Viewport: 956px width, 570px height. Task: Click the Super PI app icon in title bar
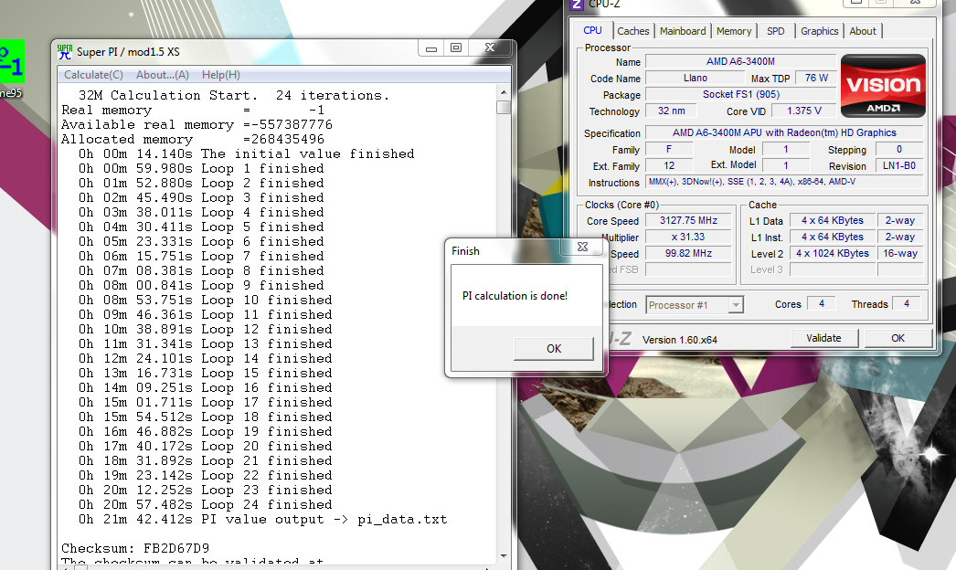65,52
